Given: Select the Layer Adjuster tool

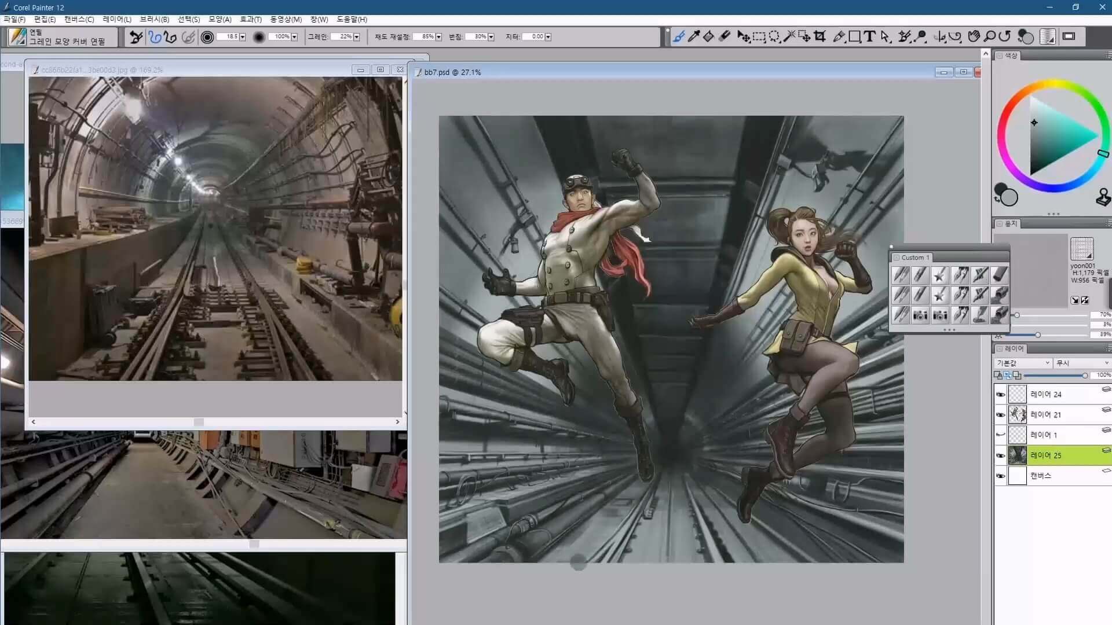Looking at the screenshot, I should click(744, 36).
